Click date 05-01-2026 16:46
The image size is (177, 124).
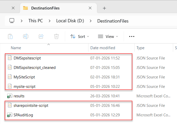click(105, 106)
